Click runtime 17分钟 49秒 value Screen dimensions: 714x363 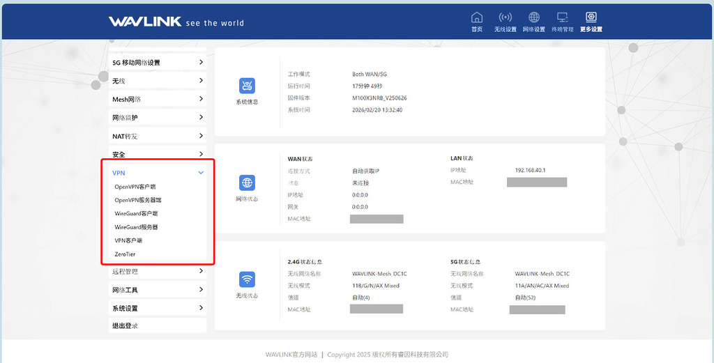[x=367, y=86]
